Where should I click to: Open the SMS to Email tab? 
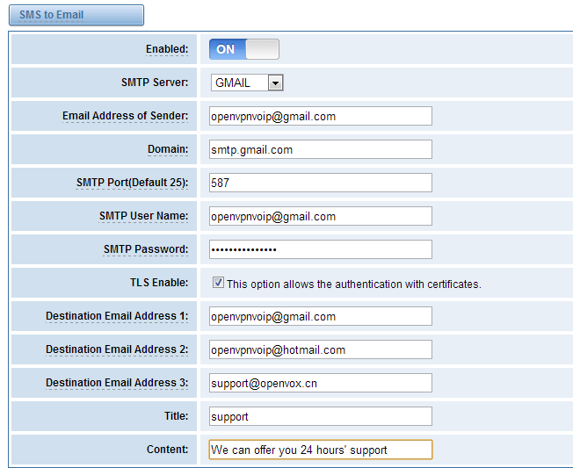coord(76,15)
